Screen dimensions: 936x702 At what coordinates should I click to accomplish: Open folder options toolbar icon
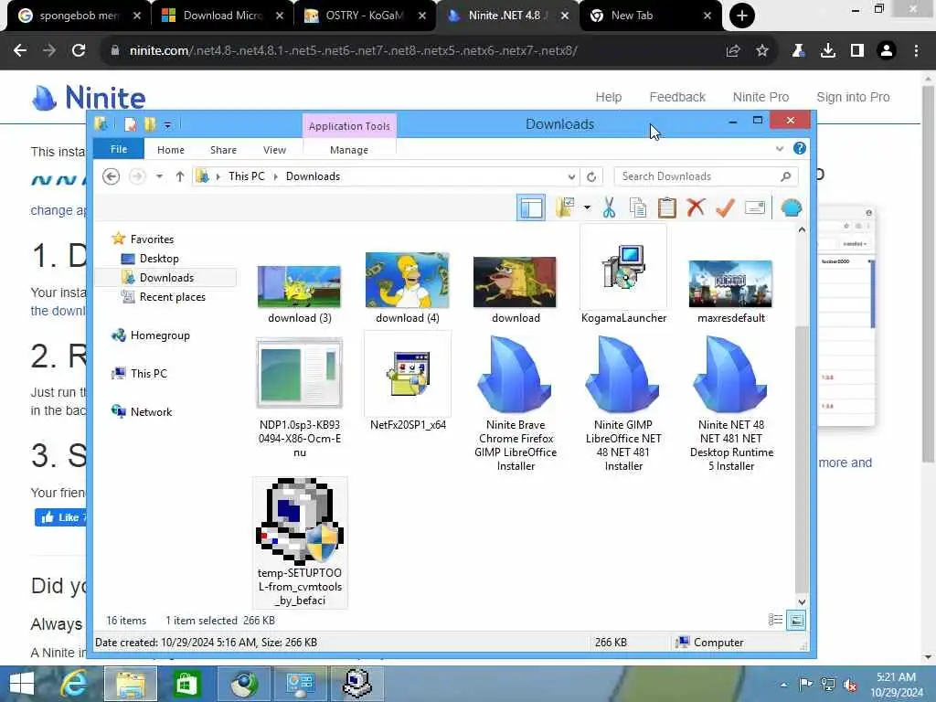pyautogui.click(x=565, y=207)
